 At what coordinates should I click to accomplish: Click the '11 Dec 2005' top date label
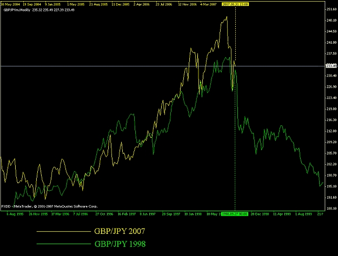tap(121, 4)
